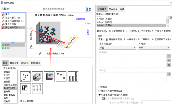Viewport: 172px width, 104px height.
Task: Choose 收藏夹 in gallery list
Action: pos(10,72)
